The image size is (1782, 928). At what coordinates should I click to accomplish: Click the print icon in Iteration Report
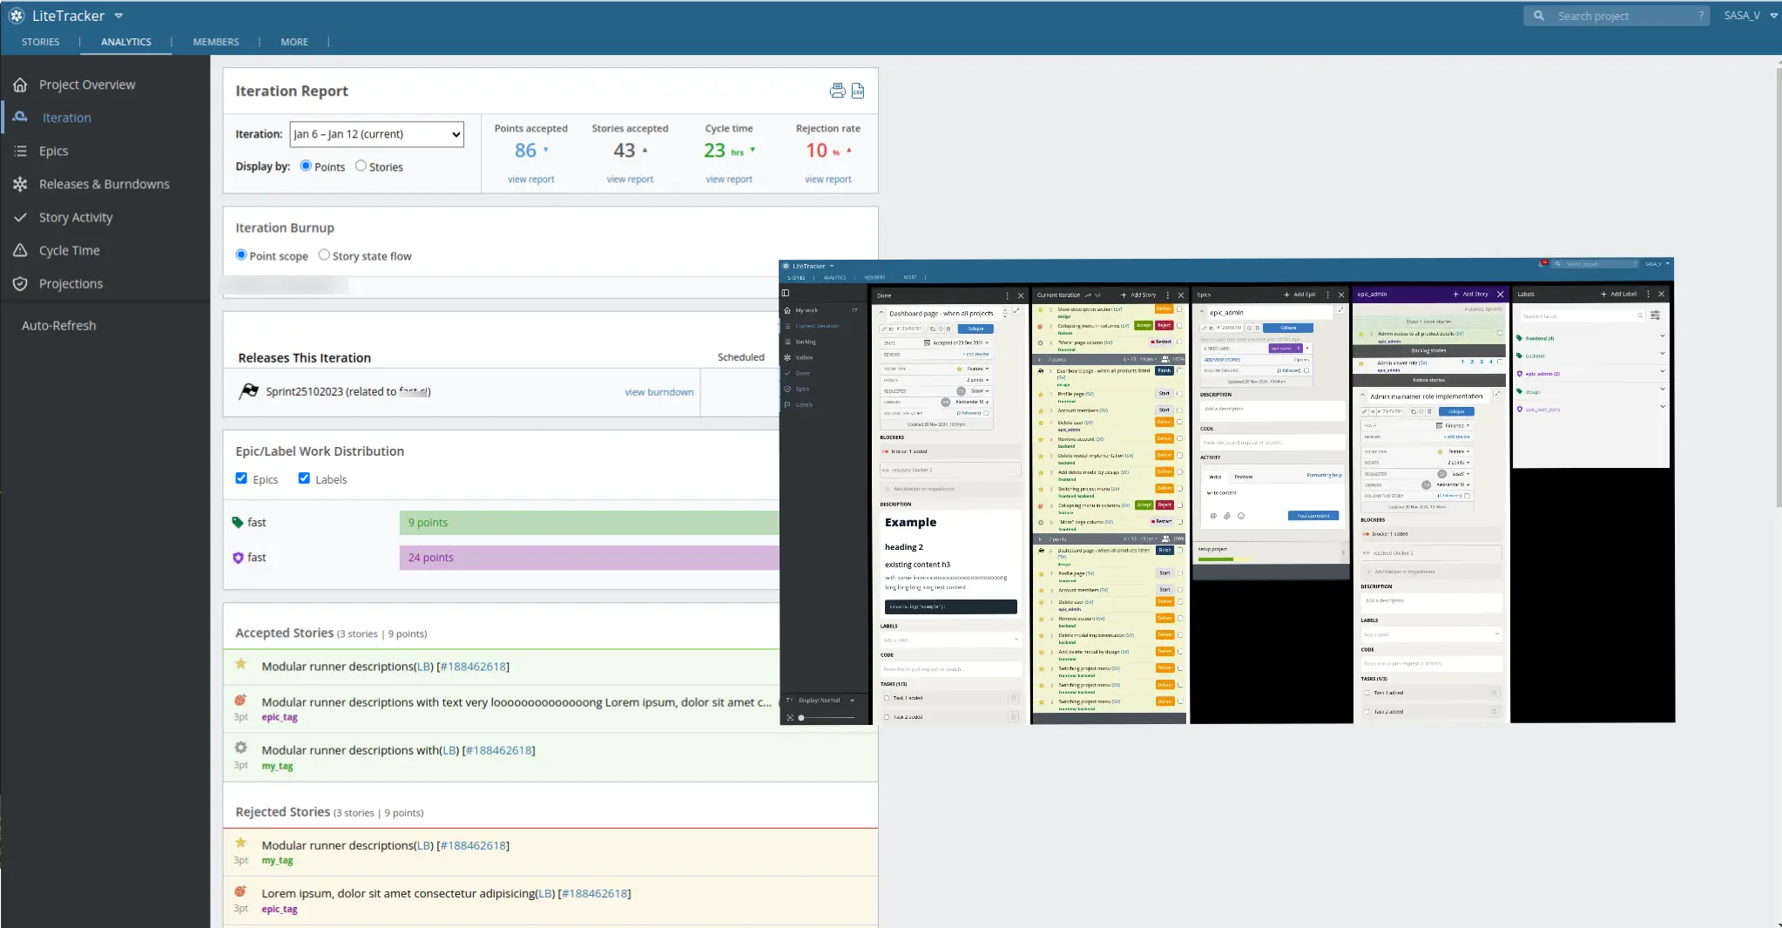837,91
